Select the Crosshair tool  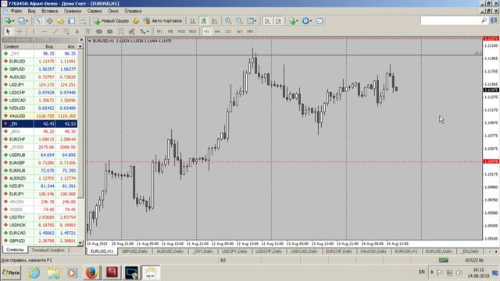[19, 31]
